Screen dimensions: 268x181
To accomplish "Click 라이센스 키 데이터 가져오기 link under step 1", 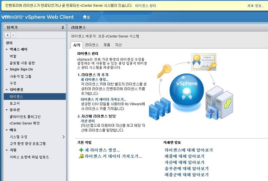I will [x=103, y=99].
